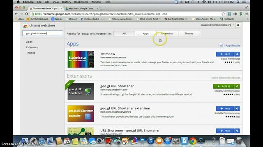Open Messages from the Dock
The height and width of the screenshot is (147, 263).
coord(92,141)
